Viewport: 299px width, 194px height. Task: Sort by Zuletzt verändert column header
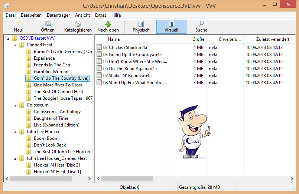pyautogui.click(x=272, y=39)
